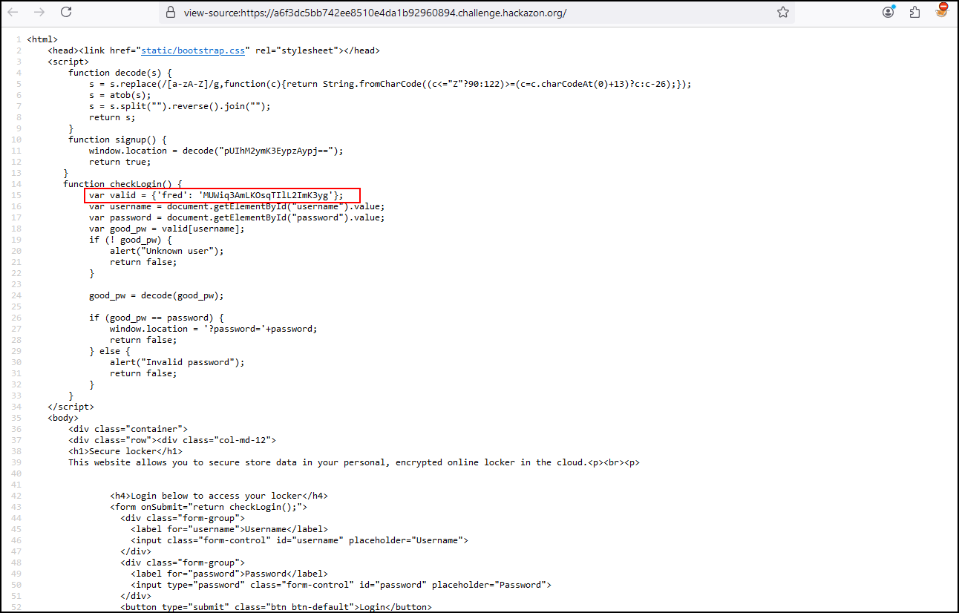Click the opening '<body>' tag line
The image size is (959, 613).
(63, 418)
